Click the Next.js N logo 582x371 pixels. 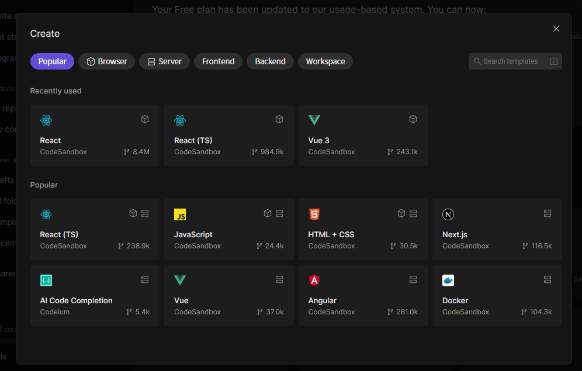[448, 214]
